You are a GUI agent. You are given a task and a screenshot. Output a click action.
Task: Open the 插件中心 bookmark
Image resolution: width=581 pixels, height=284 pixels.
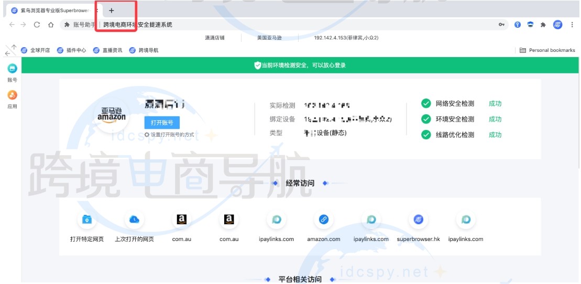tap(72, 50)
